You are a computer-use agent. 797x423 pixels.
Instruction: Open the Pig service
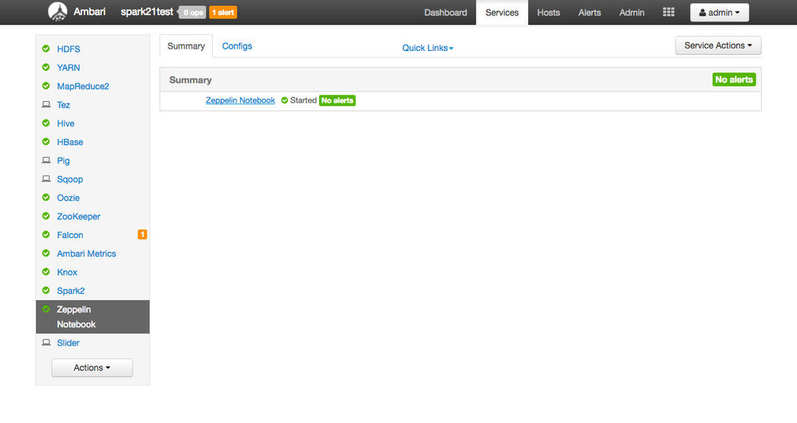[x=63, y=160]
